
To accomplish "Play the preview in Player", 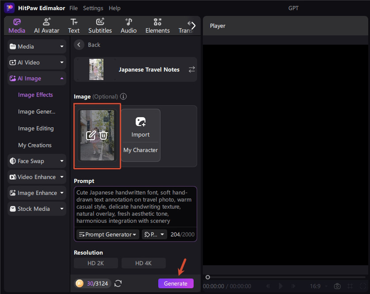I will [x=281, y=286].
